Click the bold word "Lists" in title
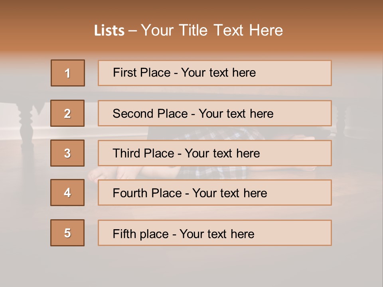This screenshot has height=287, width=383. pos(109,30)
